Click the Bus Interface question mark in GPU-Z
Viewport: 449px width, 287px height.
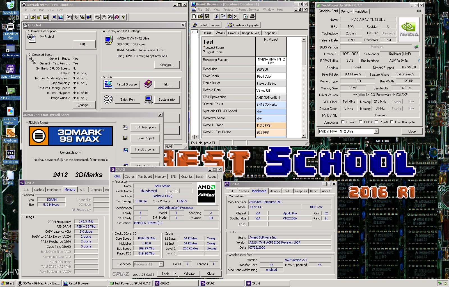[x=419, y=61]
